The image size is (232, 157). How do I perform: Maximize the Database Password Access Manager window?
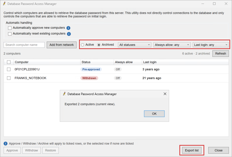[x=214, y=4]
